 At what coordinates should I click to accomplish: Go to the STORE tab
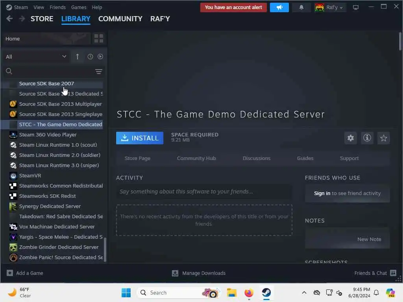click(42, 19)
